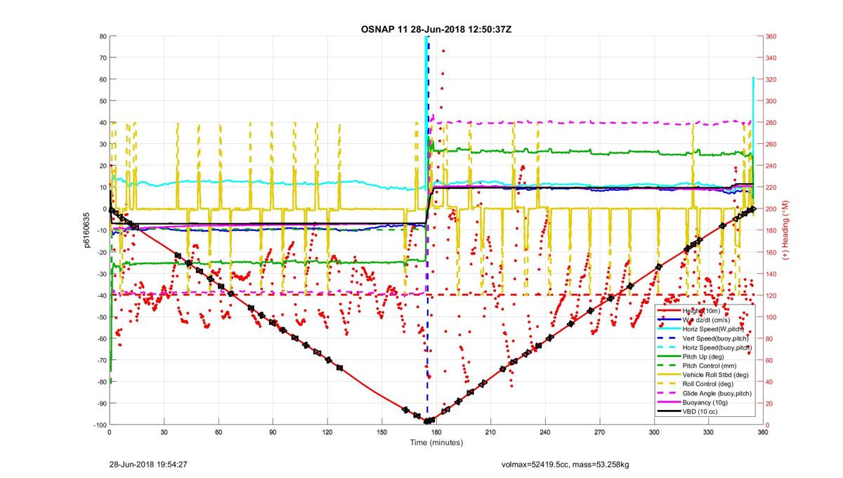Select the "Roll Control (deg)" legend entry
This screenshot has height=478, width=843.
(710, 384)
